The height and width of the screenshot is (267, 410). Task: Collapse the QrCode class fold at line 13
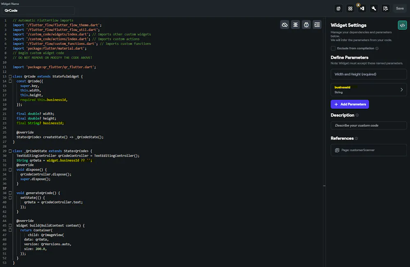tap(10, 76)
